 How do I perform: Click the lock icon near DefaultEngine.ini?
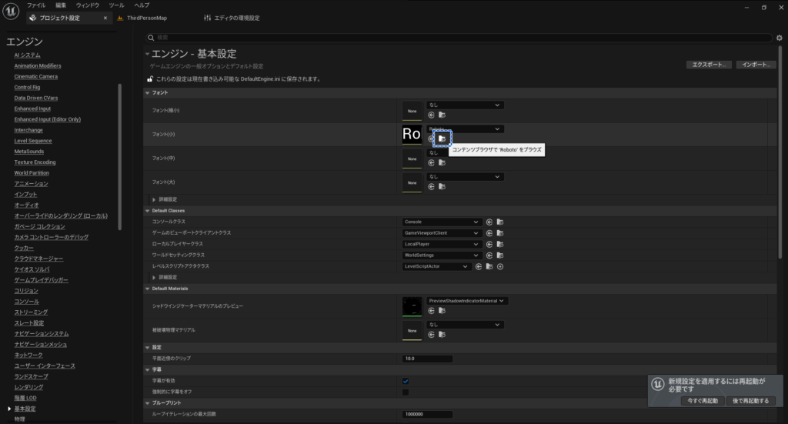[x=150, y=78]
